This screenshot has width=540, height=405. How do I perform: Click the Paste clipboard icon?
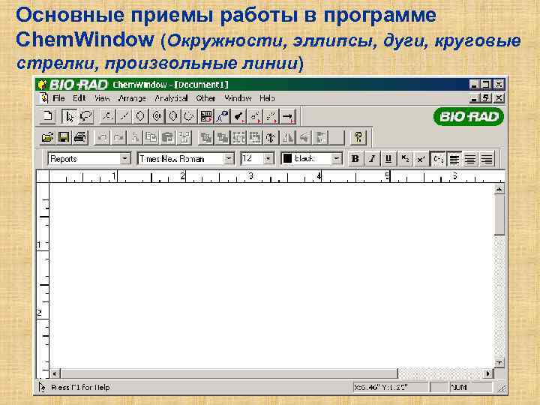point(168,138)
